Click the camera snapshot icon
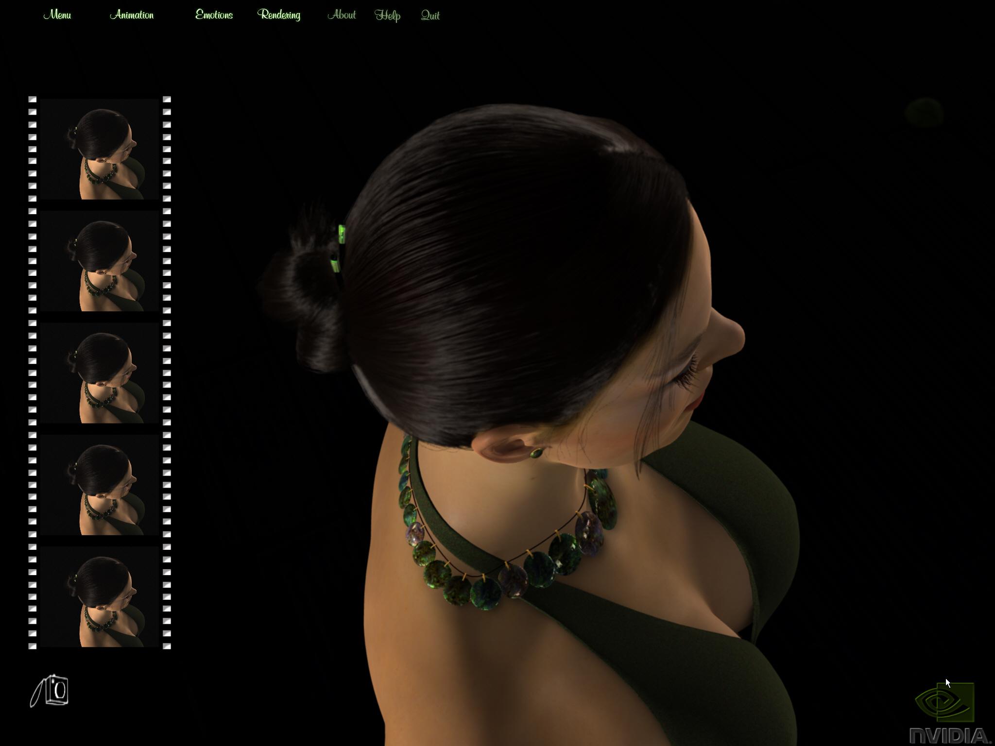 tap(50, 691)
